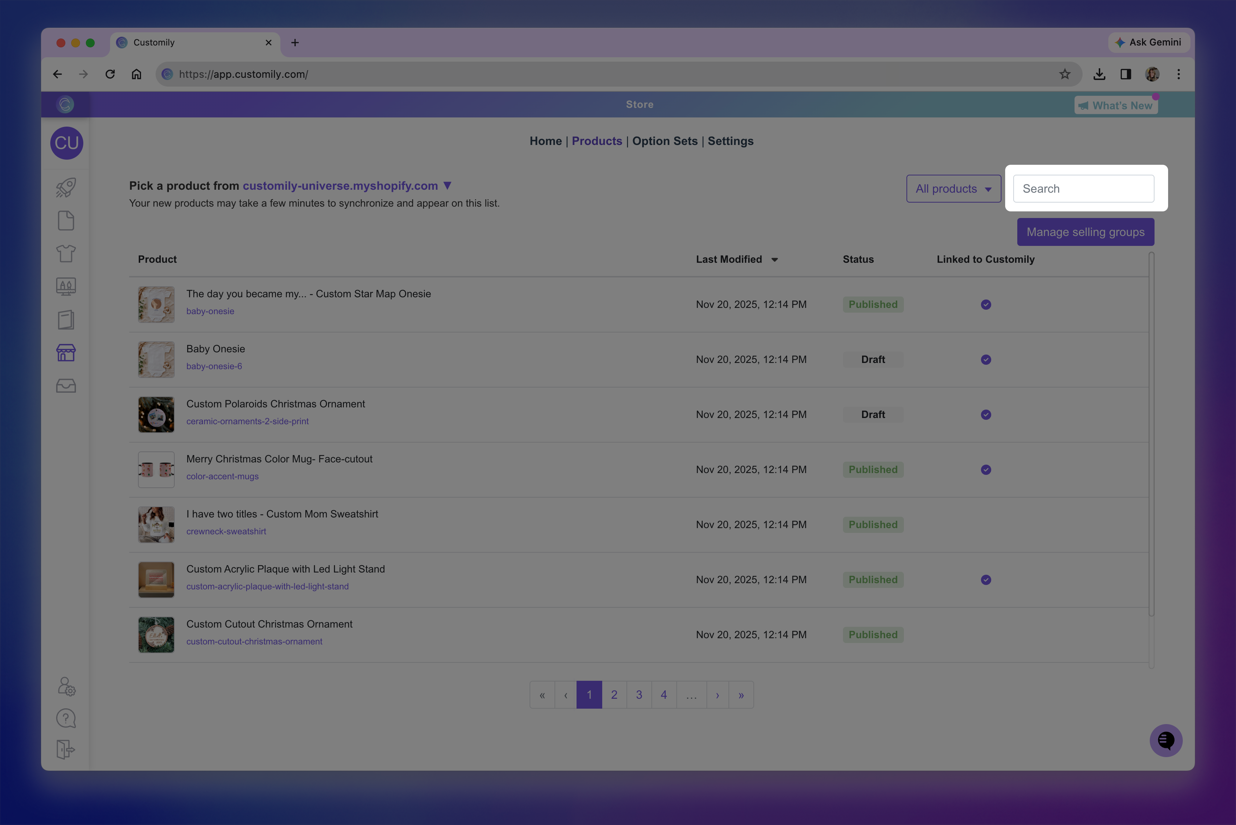Image resolution: width=1236 pixels, height=825 pixels.
Task: Open the inbox tray icon in sidebar
Action: (66, 386)
